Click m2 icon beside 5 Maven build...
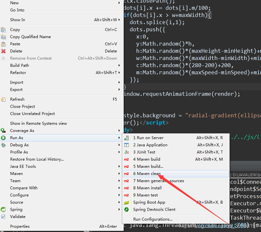261x232 pixels. [x=126, y=167]
